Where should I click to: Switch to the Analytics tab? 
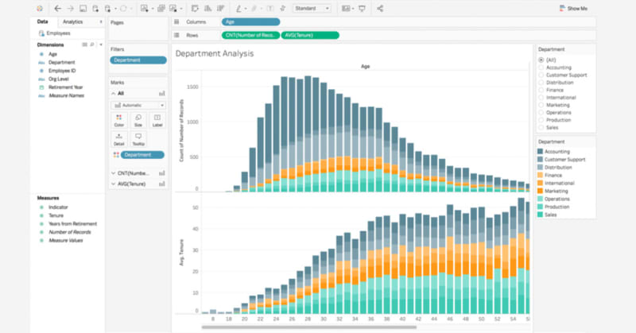pos(72,22)
